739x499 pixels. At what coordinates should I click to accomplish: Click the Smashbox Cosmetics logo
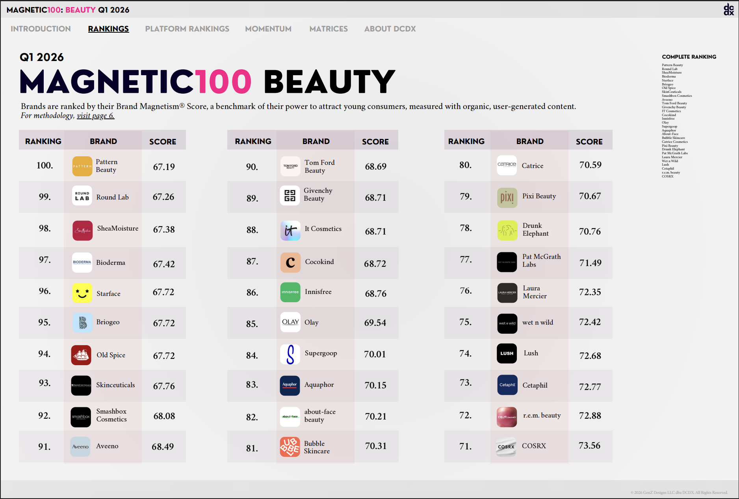point(81,417)
